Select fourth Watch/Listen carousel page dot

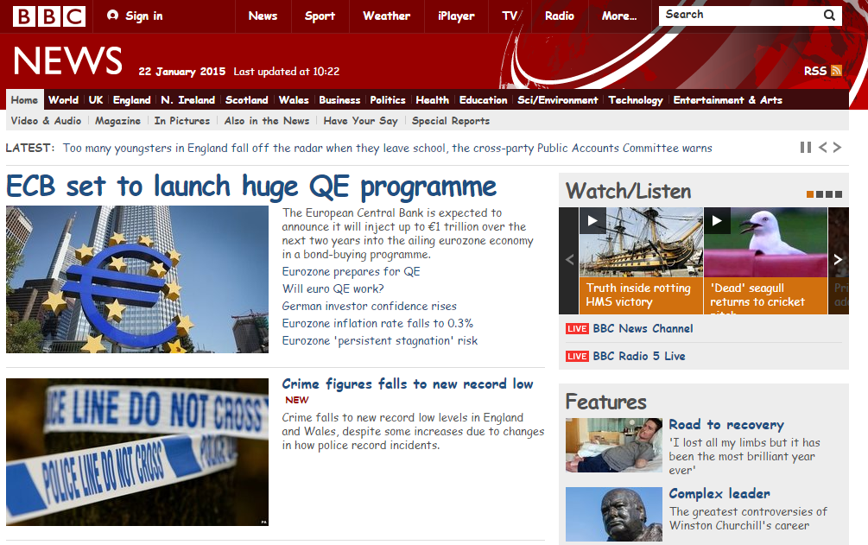tap(839, 194)
